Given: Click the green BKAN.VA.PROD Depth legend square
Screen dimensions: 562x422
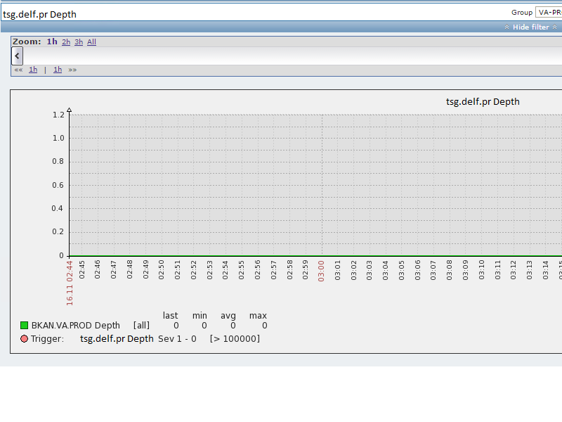Looking at the screenshot, I should pos(24,325).
